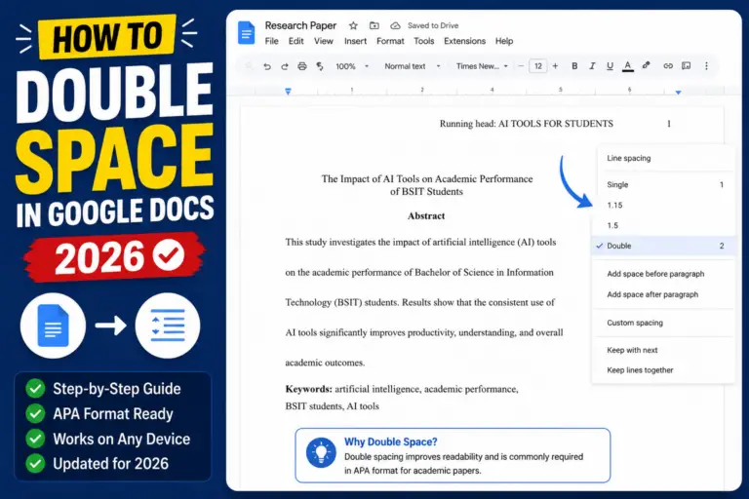Click the Saved to Drive cloud icon
The height and width of the screenshot is (499, 749).
(x=395, y=25)
